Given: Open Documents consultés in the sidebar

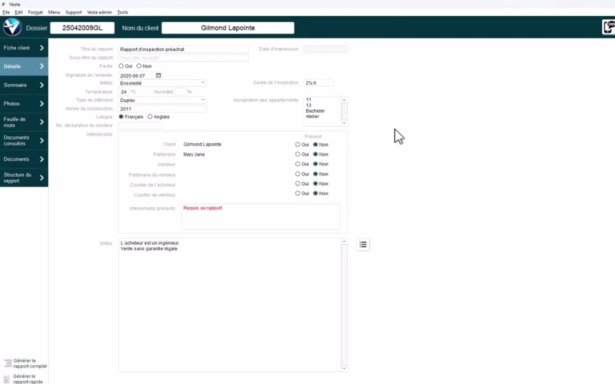Looking at the screenshot, I should [x=24, y=141].
